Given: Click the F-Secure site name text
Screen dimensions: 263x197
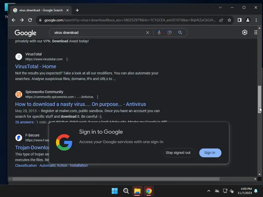Looking at the screenshot, I should [x=32, y=135].
